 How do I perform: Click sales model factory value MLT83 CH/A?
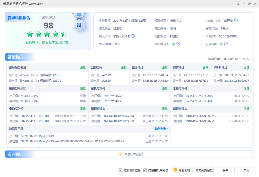tap(29, 96)
